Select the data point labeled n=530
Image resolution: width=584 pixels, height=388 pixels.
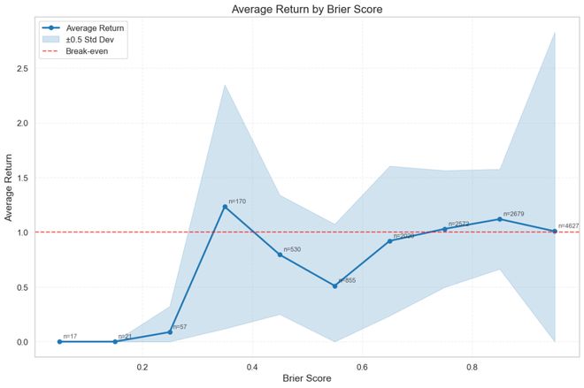click(x=280, y=255)
